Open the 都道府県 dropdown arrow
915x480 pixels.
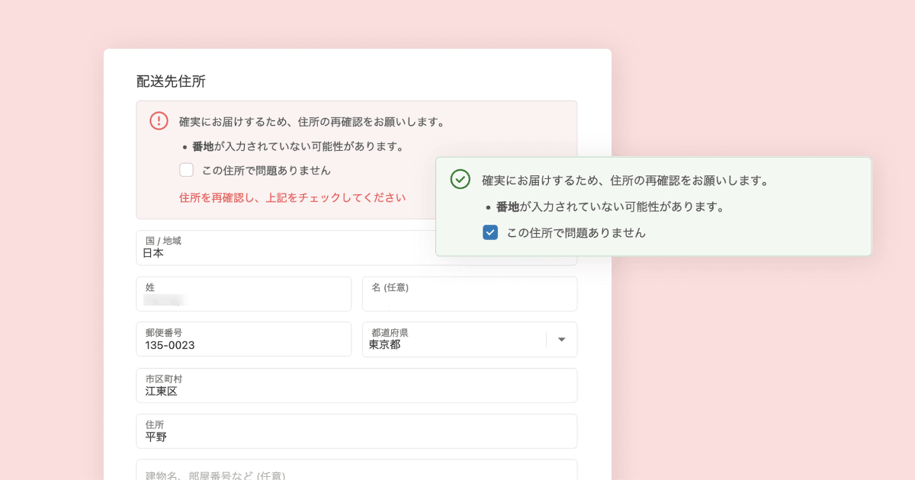click(562, 339)
